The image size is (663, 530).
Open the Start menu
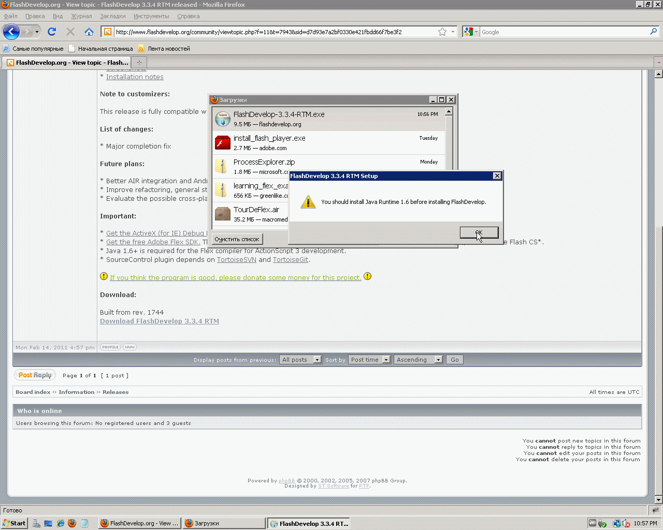[14, 523]
